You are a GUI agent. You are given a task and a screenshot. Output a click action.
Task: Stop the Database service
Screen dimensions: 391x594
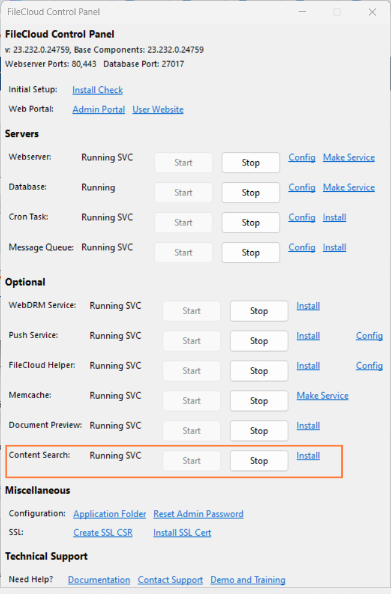pos(251,192)
